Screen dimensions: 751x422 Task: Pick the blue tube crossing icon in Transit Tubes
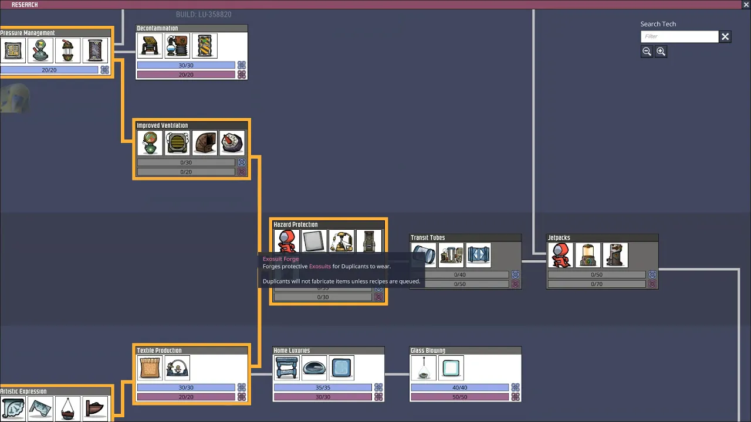coord(479,255)
